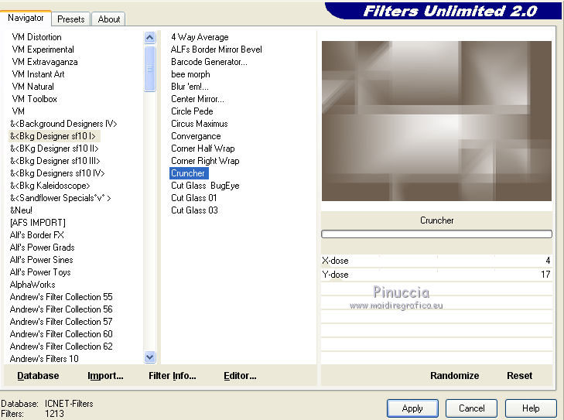Choose the Cut Glass 01 filter
Image resolution: width=564 pixels, height=420 pixels.
pos(194,198)
